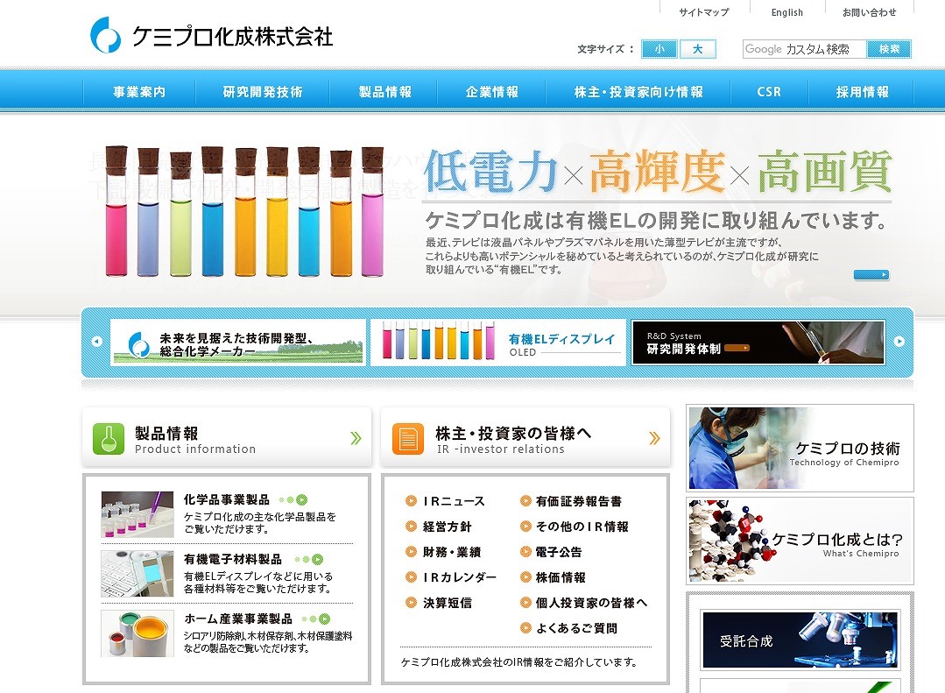Screen dimensions: 945x693
Task: Open the 採用情報 navigation menu
Action: tap(863, 92)
